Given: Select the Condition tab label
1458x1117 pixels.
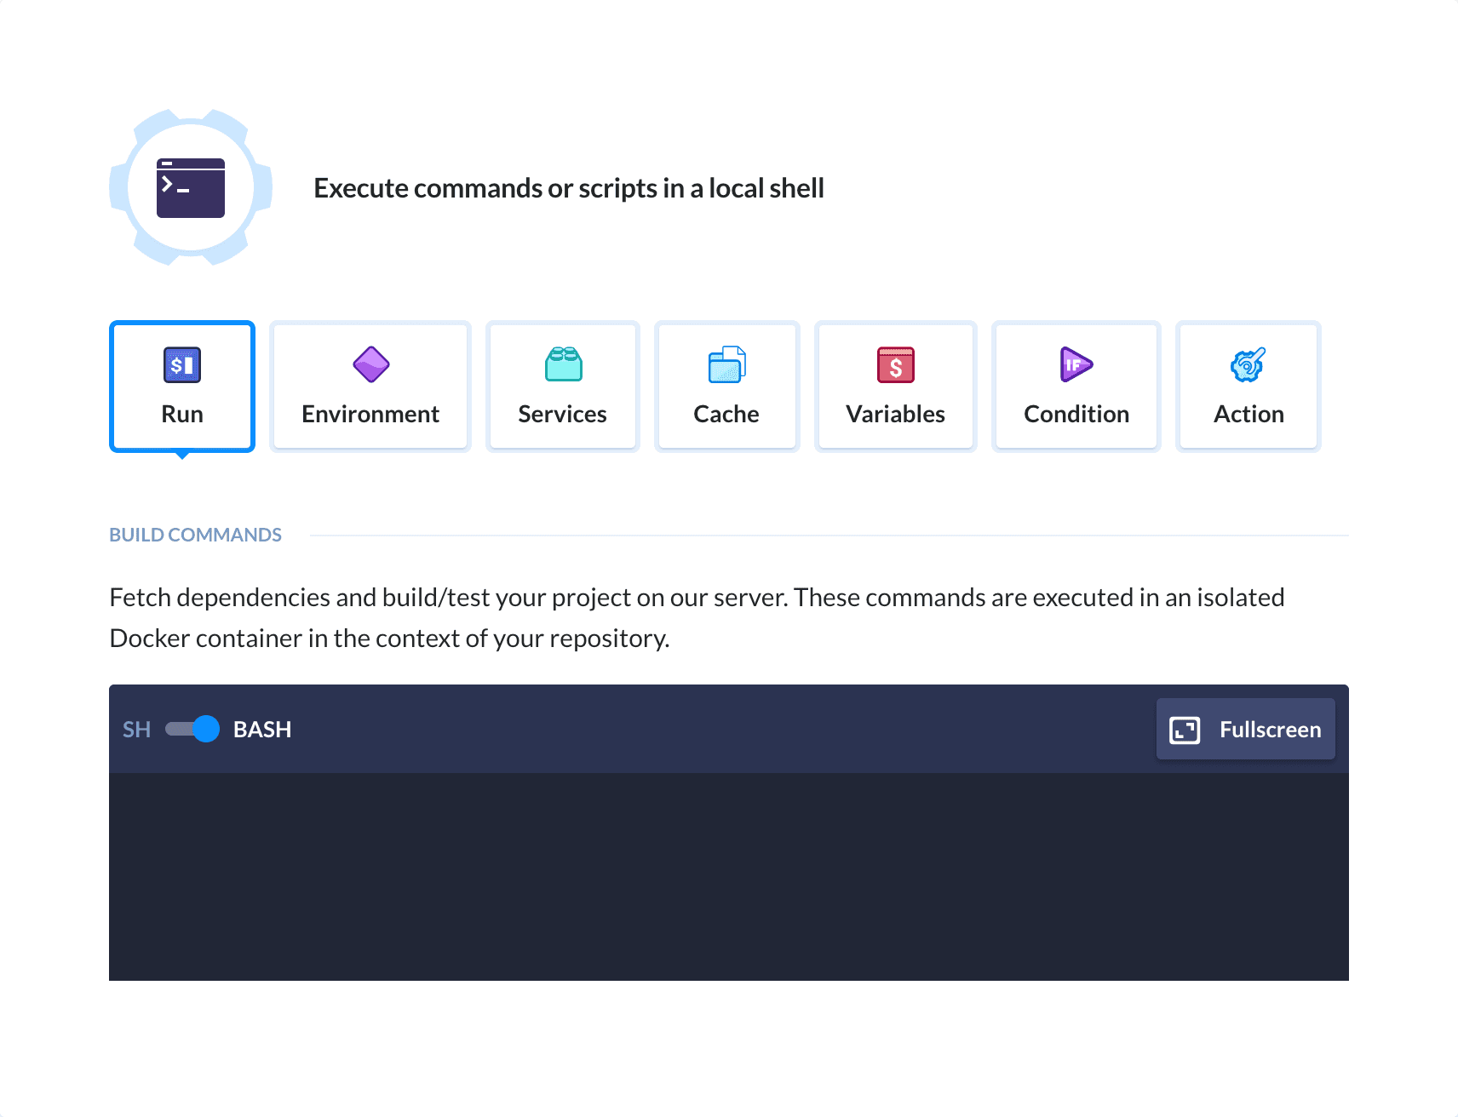Looking at the screenshot, I should coord(1076,415).
